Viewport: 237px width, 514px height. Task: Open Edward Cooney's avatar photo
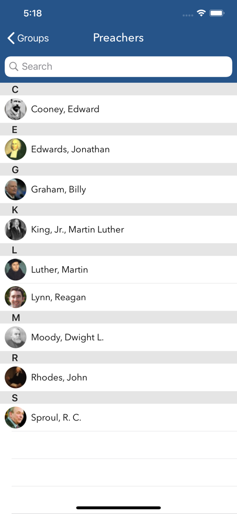(x=15, y=109)
